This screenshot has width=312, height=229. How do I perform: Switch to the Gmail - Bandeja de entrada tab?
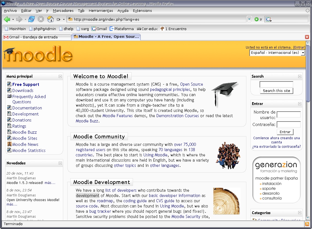(x=37, y=37)
